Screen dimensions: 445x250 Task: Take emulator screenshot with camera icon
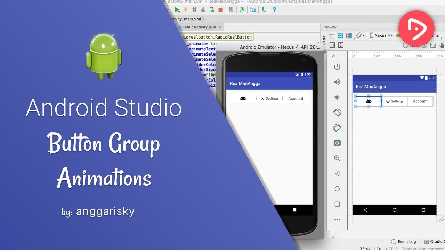(x=337, y=143)
